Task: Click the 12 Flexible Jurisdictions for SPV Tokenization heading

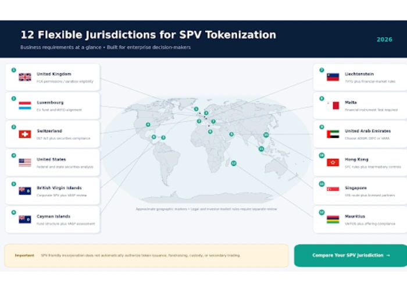Action: click(x=148, y=35)
